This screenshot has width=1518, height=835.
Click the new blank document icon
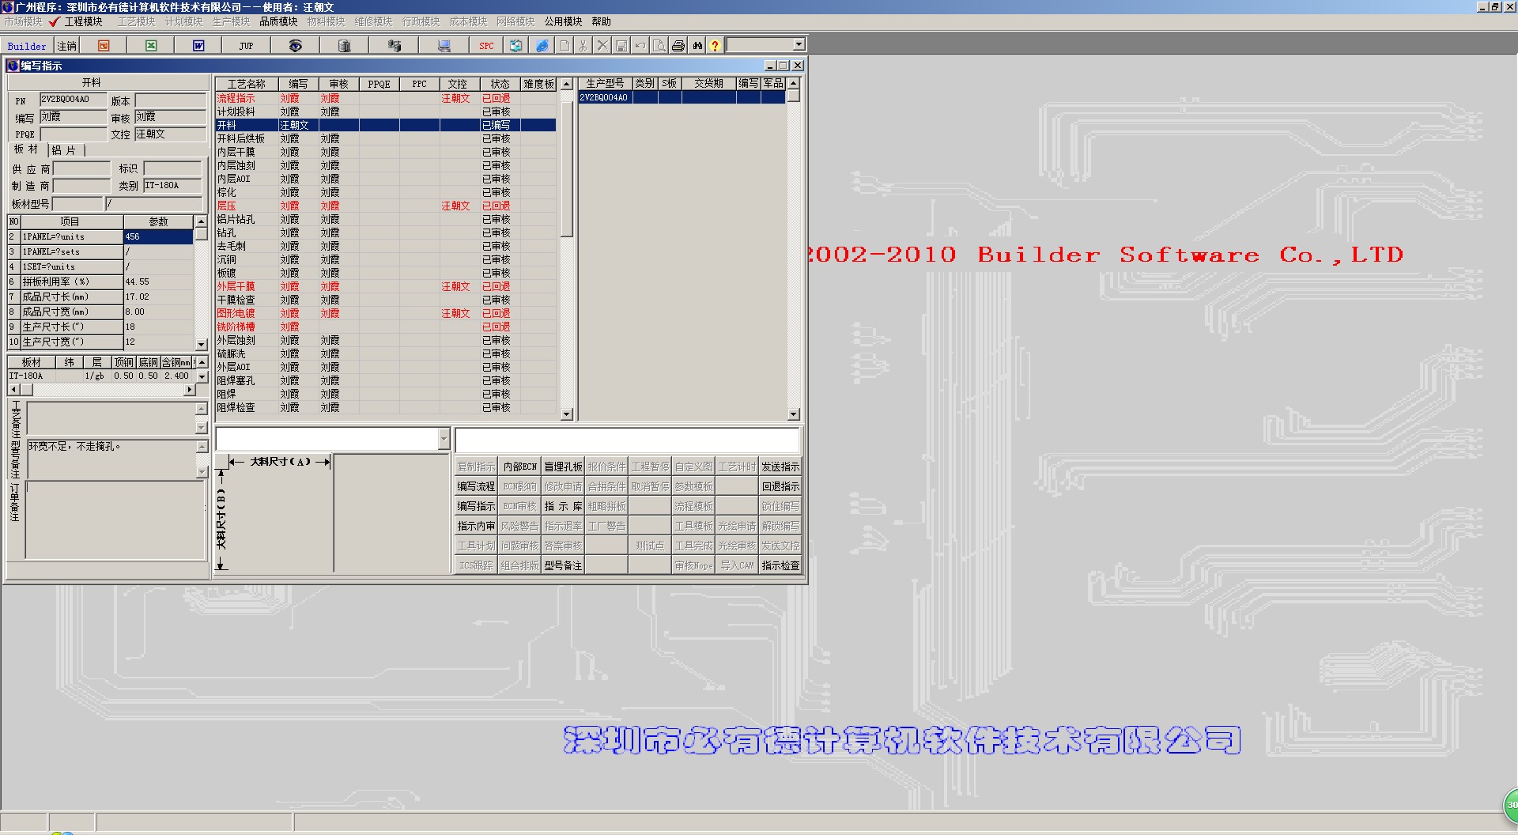(x=565, y=46)
